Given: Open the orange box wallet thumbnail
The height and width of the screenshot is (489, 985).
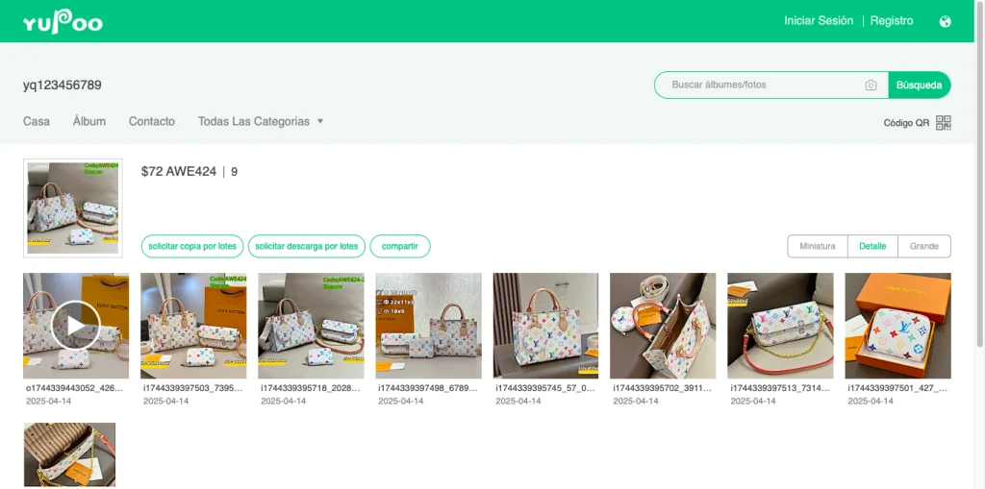Looking at the screenshot, I should (x=897, y=325).
